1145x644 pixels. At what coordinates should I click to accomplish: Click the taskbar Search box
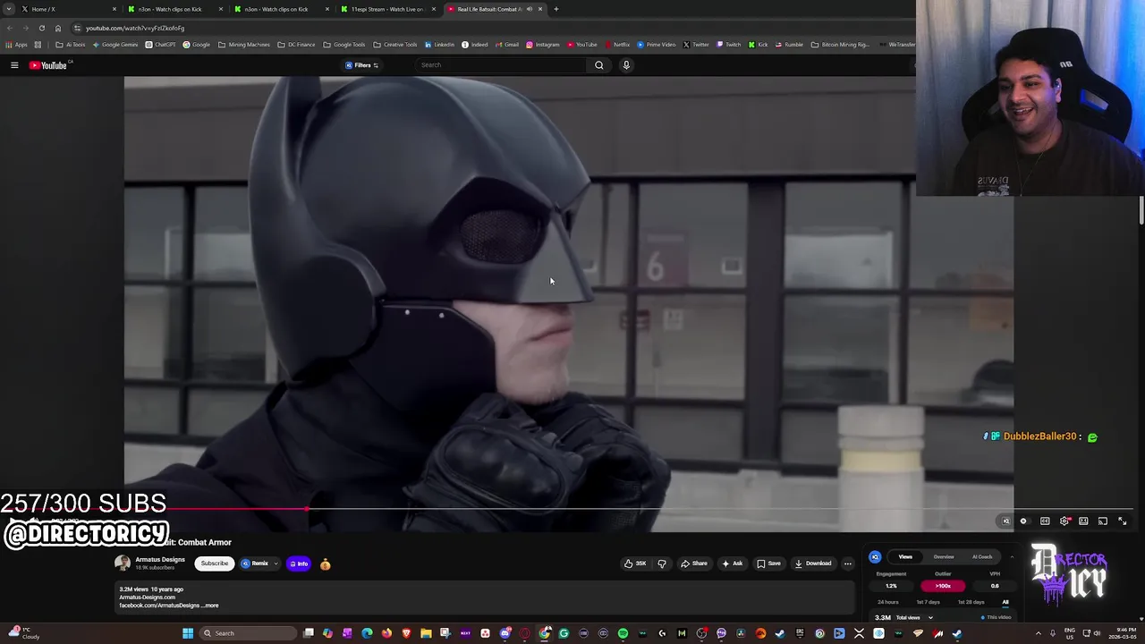[249, 633]
